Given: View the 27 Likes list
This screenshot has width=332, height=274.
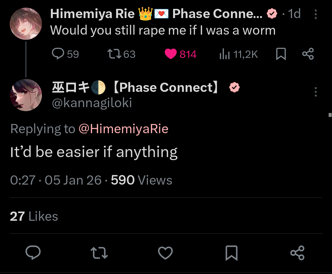Looking at the screenshot, I should click(x=34, y=216).
